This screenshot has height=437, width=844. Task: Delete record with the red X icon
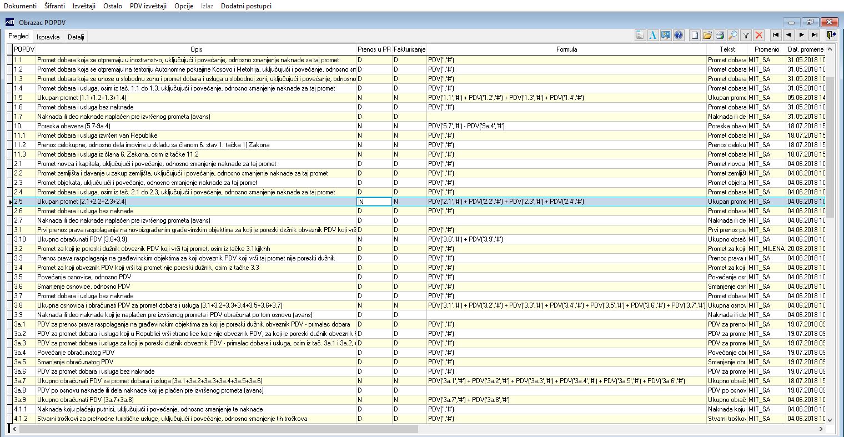759,35
